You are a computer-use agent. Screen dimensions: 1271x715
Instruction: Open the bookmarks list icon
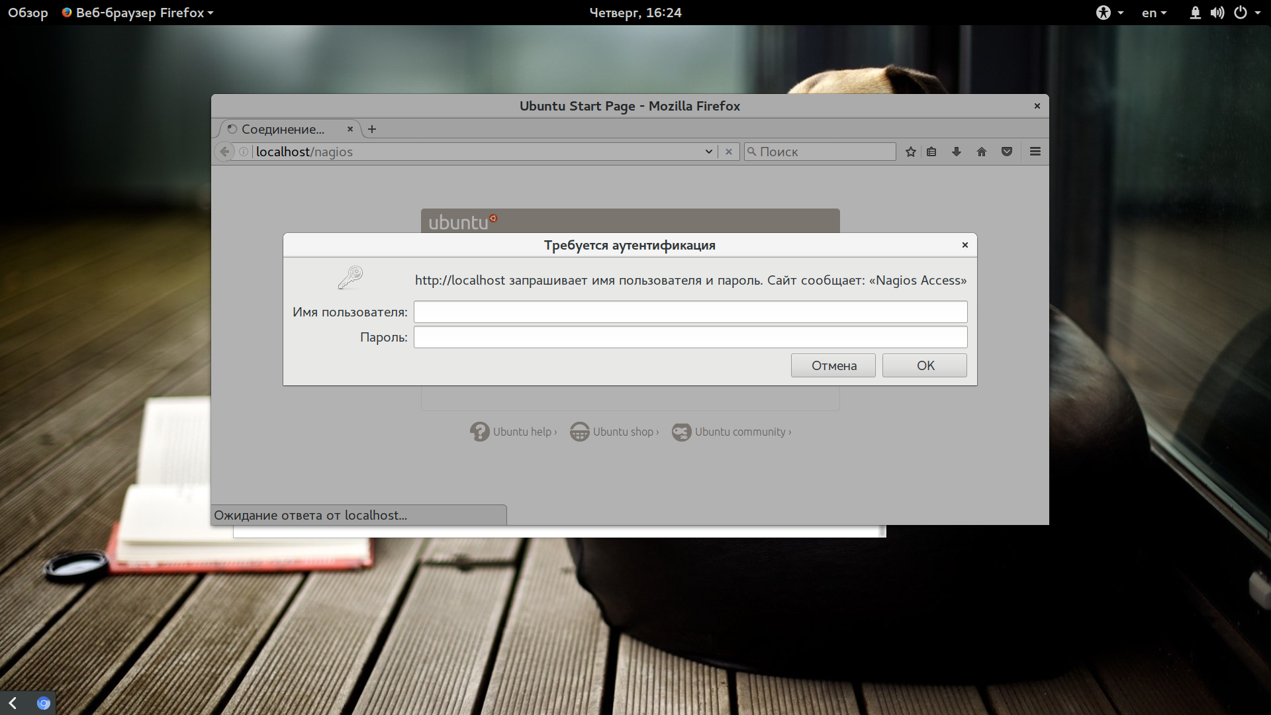click(x=931, y=152)
